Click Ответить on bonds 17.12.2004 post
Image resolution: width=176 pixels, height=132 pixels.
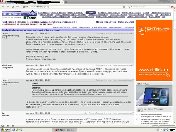[x=107, y=33]
